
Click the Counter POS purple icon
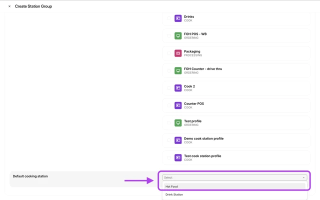(x=178, y=105)
